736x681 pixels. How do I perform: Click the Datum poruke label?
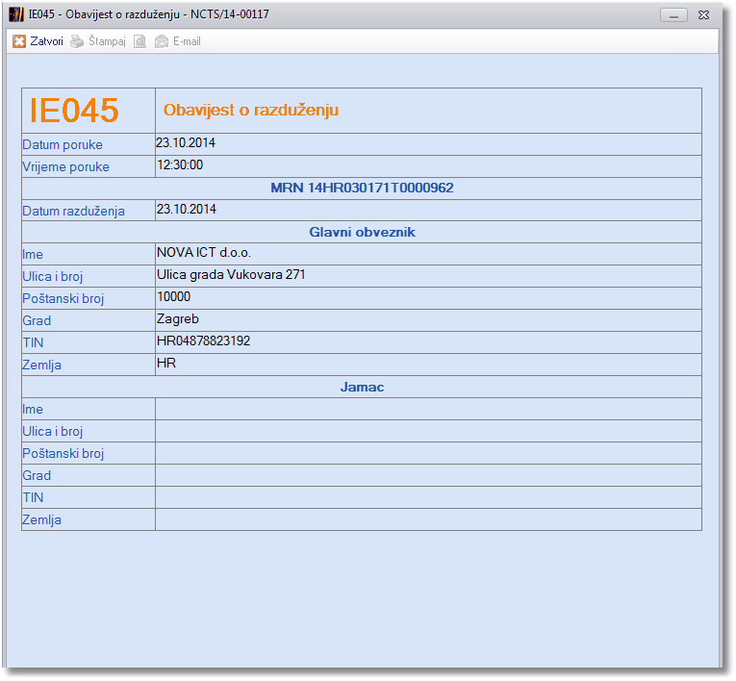pos(63,144)
